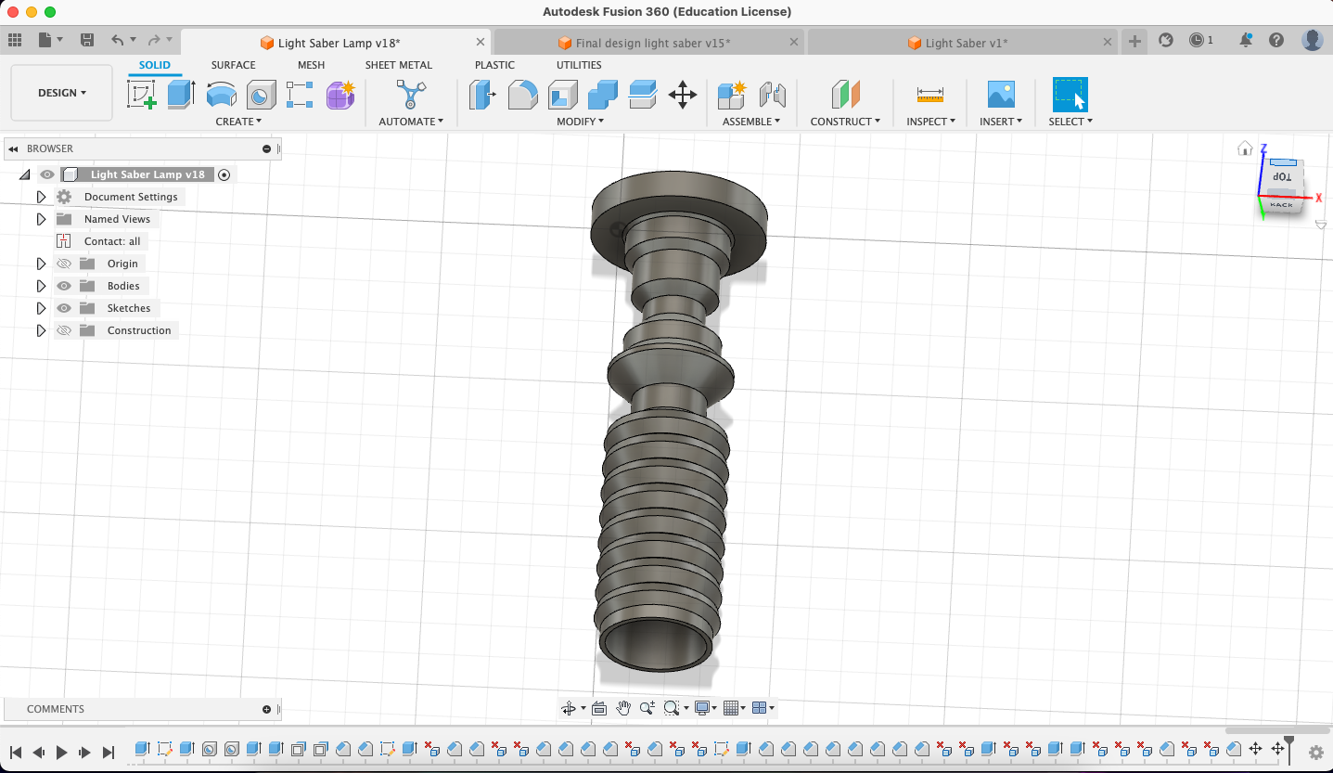Open the notifications bell
The width and height of the screenshot is (1333, 773).
(1246, 40)
